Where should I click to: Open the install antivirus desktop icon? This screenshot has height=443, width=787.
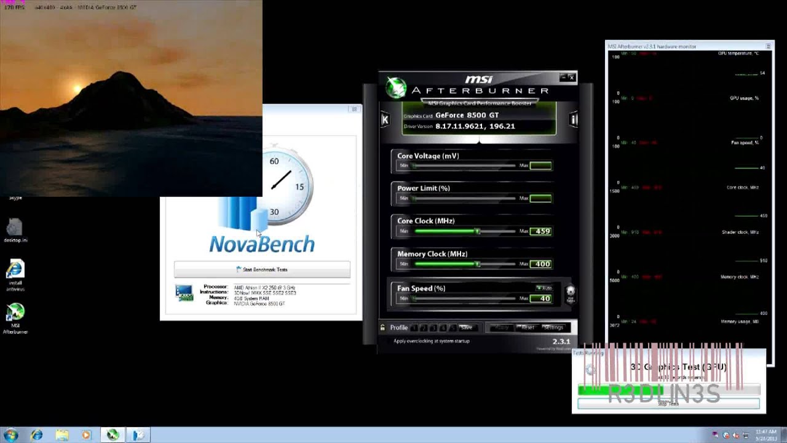pos(15,275)
